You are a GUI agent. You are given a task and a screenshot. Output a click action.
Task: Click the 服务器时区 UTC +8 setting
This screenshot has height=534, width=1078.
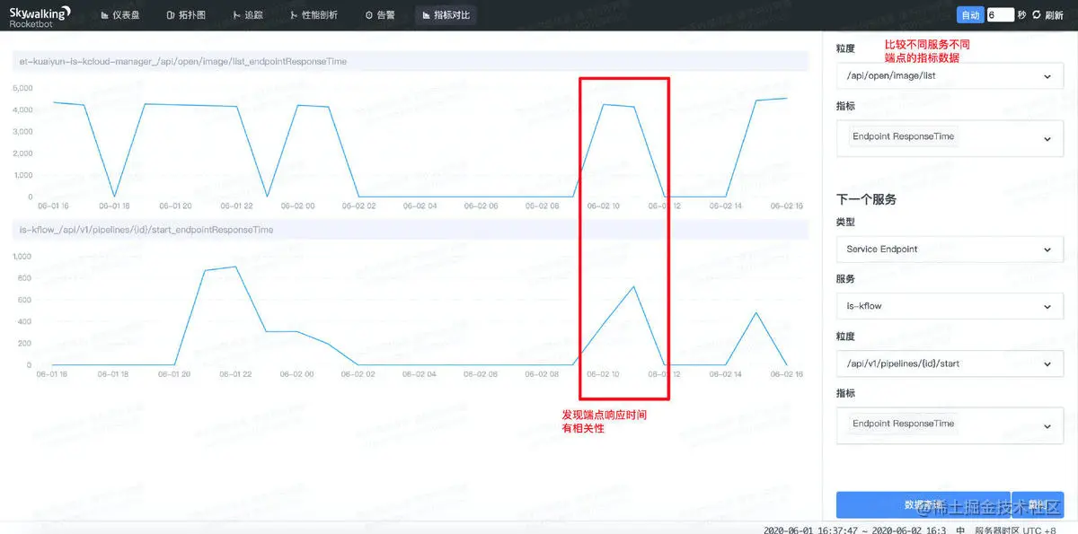(1015, 530)
